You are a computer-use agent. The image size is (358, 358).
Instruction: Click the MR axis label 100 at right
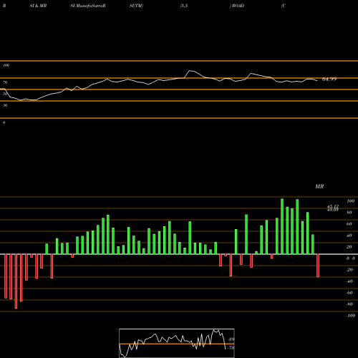(350, 201)
